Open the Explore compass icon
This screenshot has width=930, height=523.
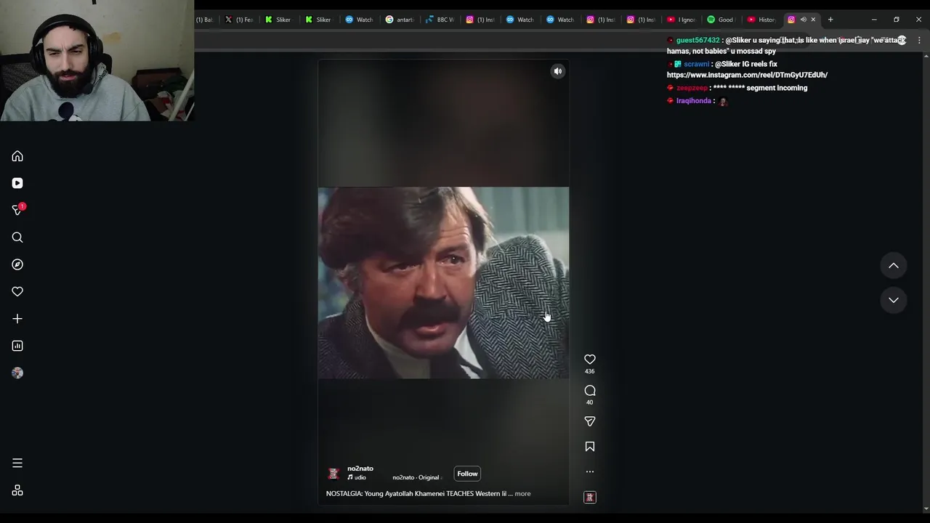click(x=17, y=264)
